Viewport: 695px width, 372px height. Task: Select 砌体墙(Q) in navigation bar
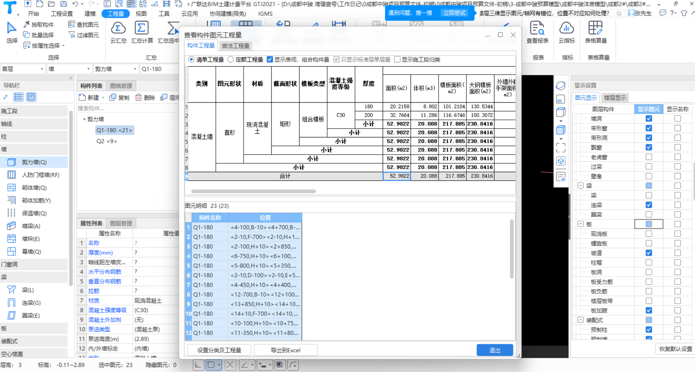34,188
